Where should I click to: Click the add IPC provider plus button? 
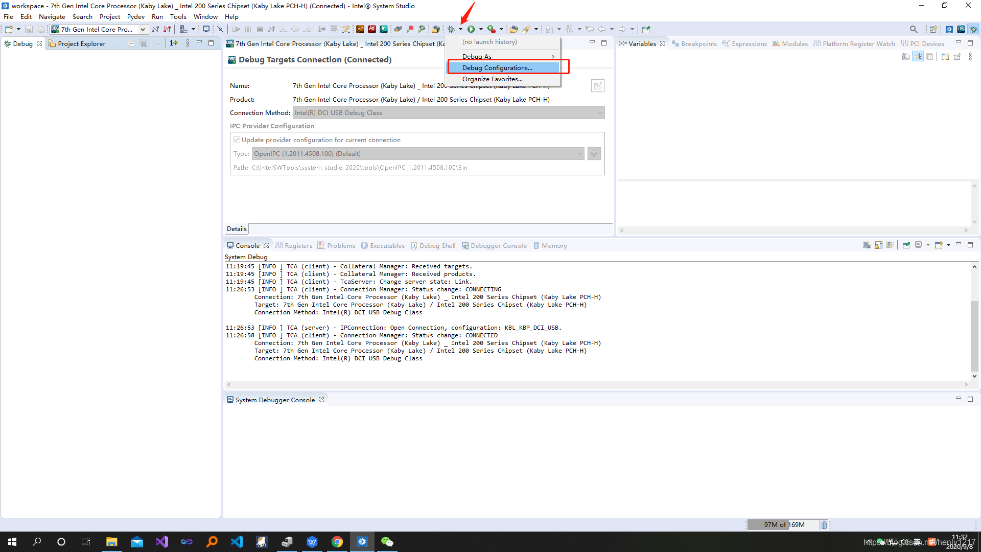[x=594, y=153]
